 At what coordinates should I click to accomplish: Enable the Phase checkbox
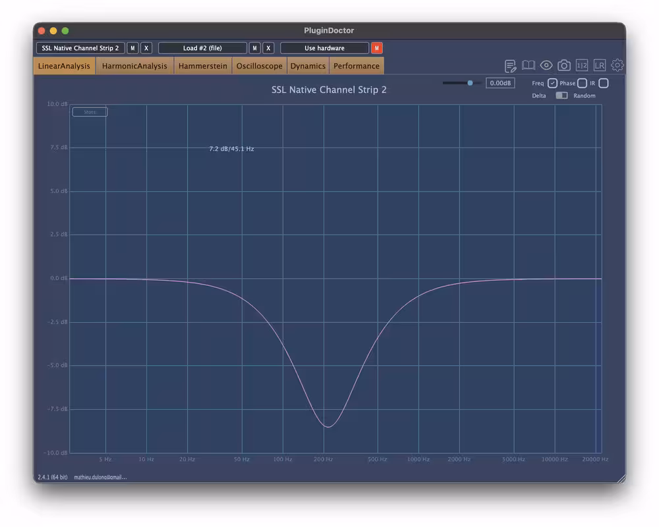coord(582,83)
